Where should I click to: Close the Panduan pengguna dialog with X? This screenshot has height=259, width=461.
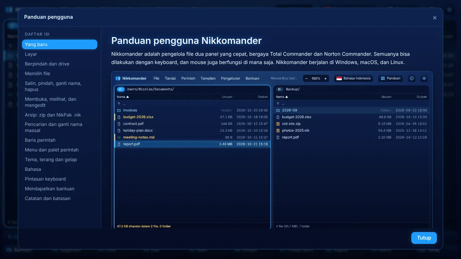[x=435, y=18]
